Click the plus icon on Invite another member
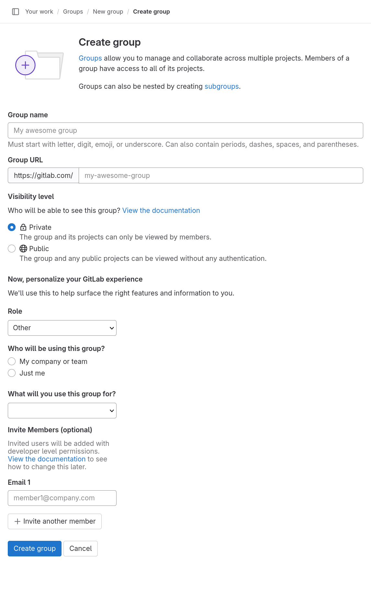This screenshot has height=605, width=371. tap(17, 521)
